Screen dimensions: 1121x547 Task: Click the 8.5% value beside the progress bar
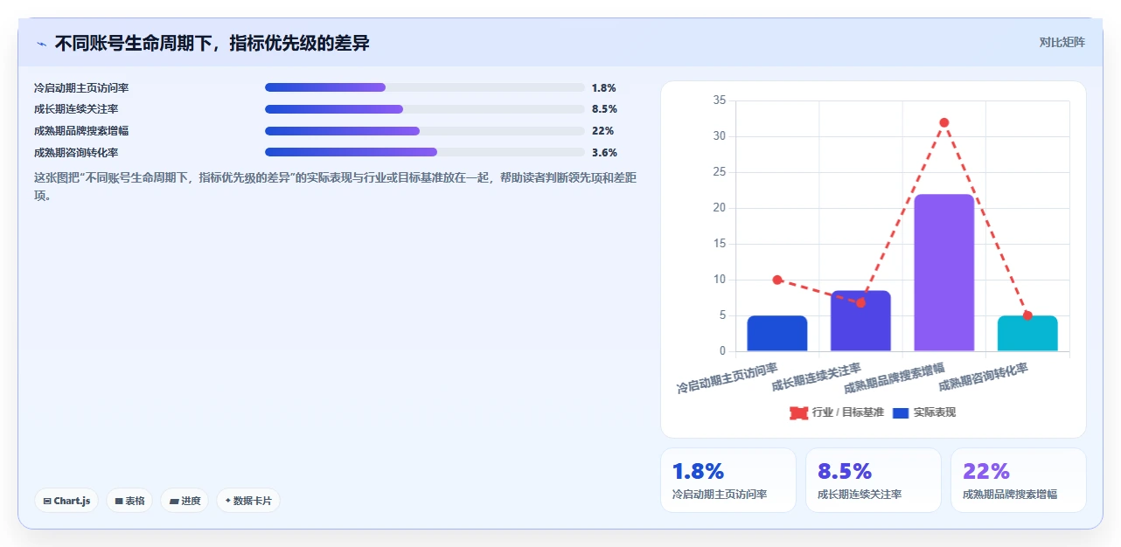tap(604, 109)
